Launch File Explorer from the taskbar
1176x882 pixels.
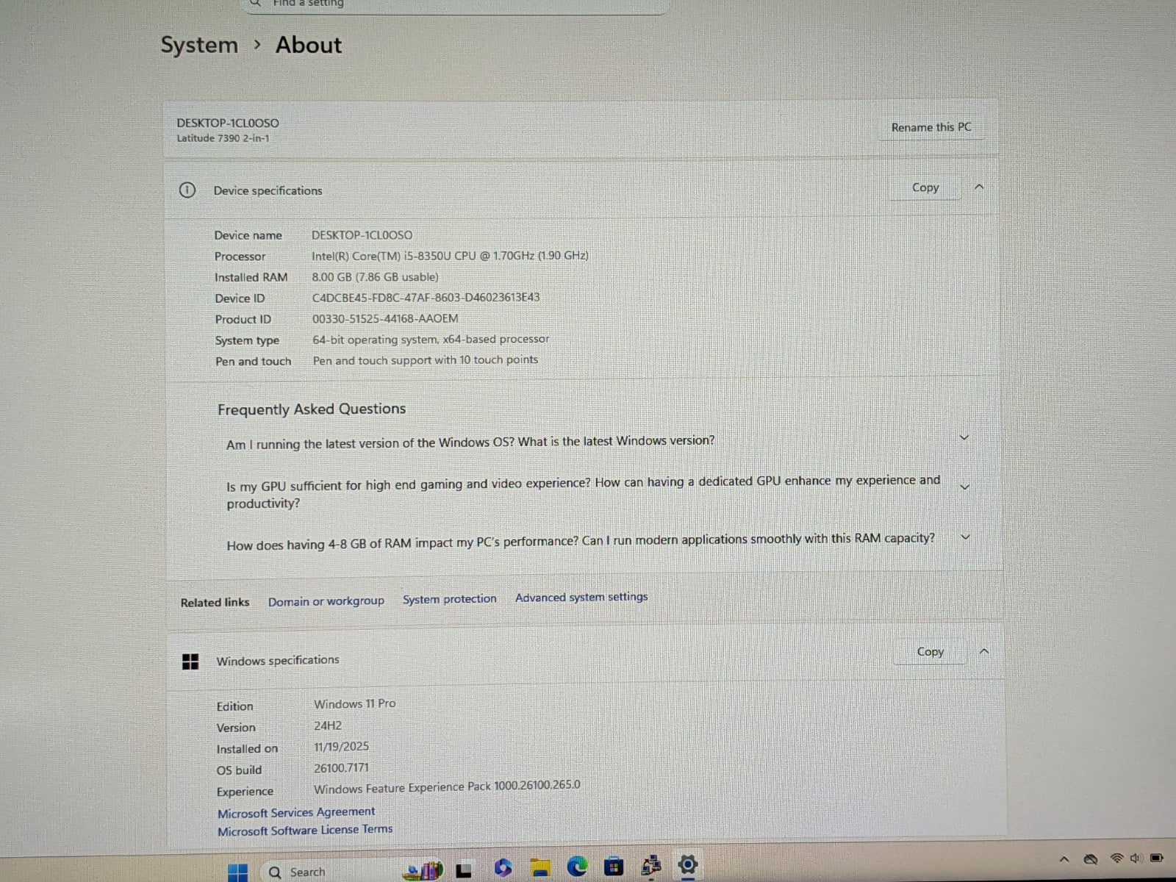540,869
